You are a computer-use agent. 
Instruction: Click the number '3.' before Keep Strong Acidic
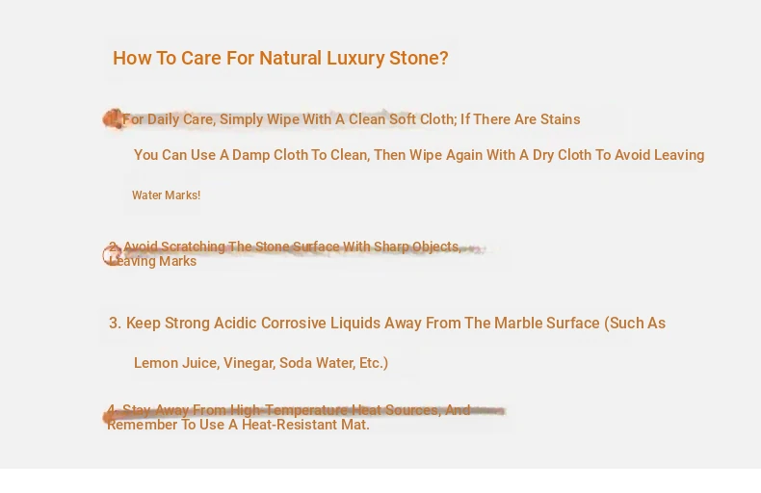point(115,324)
